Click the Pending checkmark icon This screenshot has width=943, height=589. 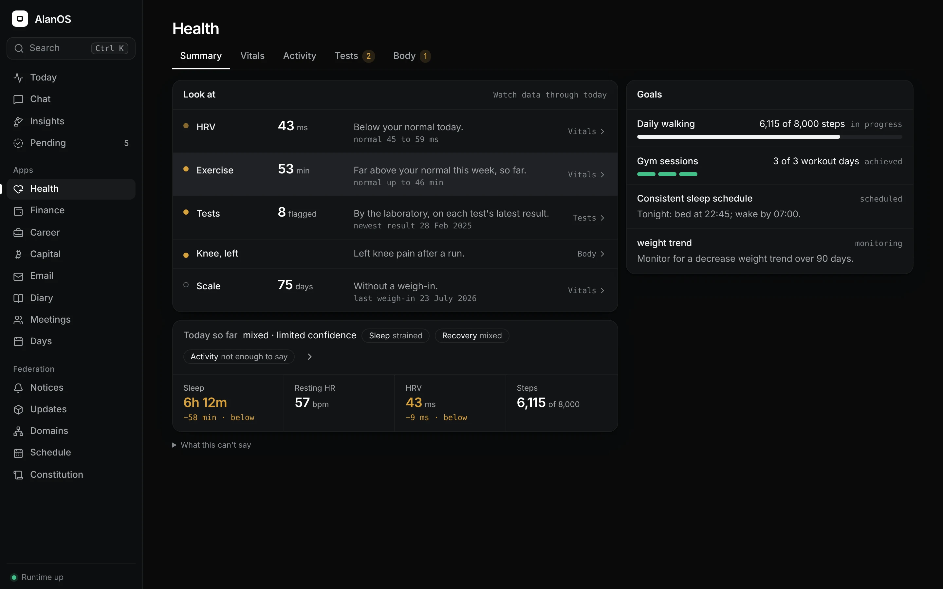pos(18,143)
